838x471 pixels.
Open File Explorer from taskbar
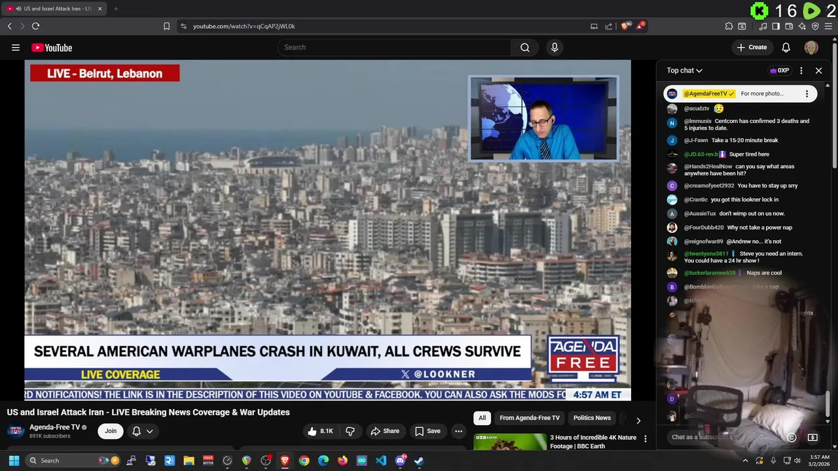tap(189, 461)
